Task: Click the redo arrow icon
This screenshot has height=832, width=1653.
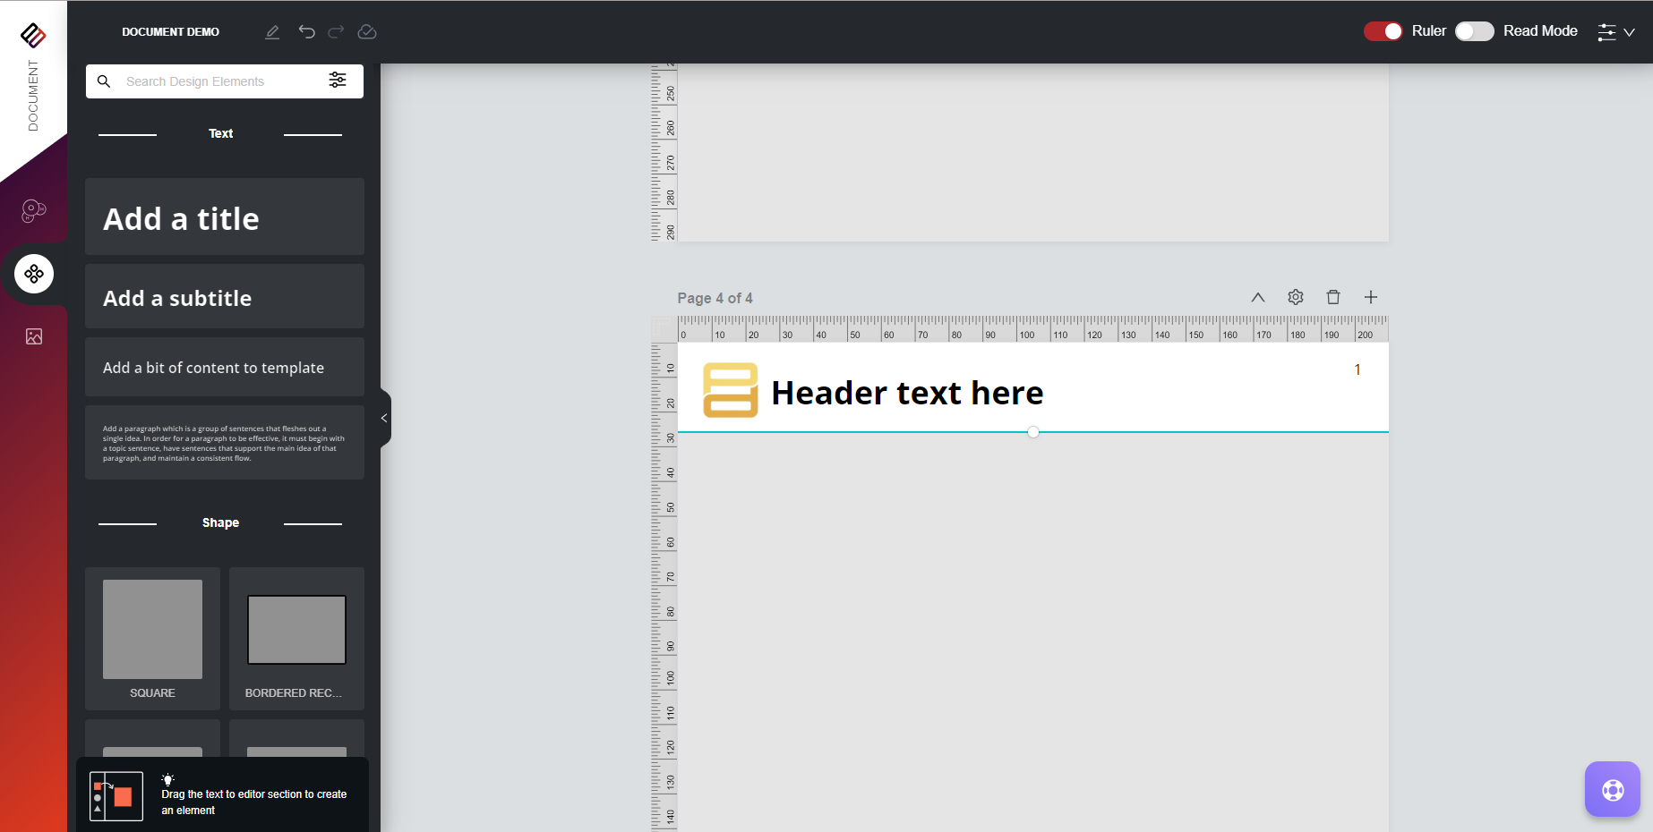Action: point(336,32)
